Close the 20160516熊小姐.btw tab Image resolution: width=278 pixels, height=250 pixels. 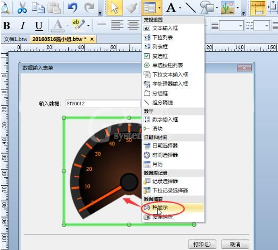click(x=92, y=39)
